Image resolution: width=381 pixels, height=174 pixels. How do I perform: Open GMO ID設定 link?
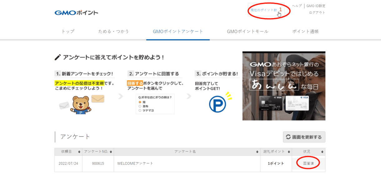click(316, 6)
